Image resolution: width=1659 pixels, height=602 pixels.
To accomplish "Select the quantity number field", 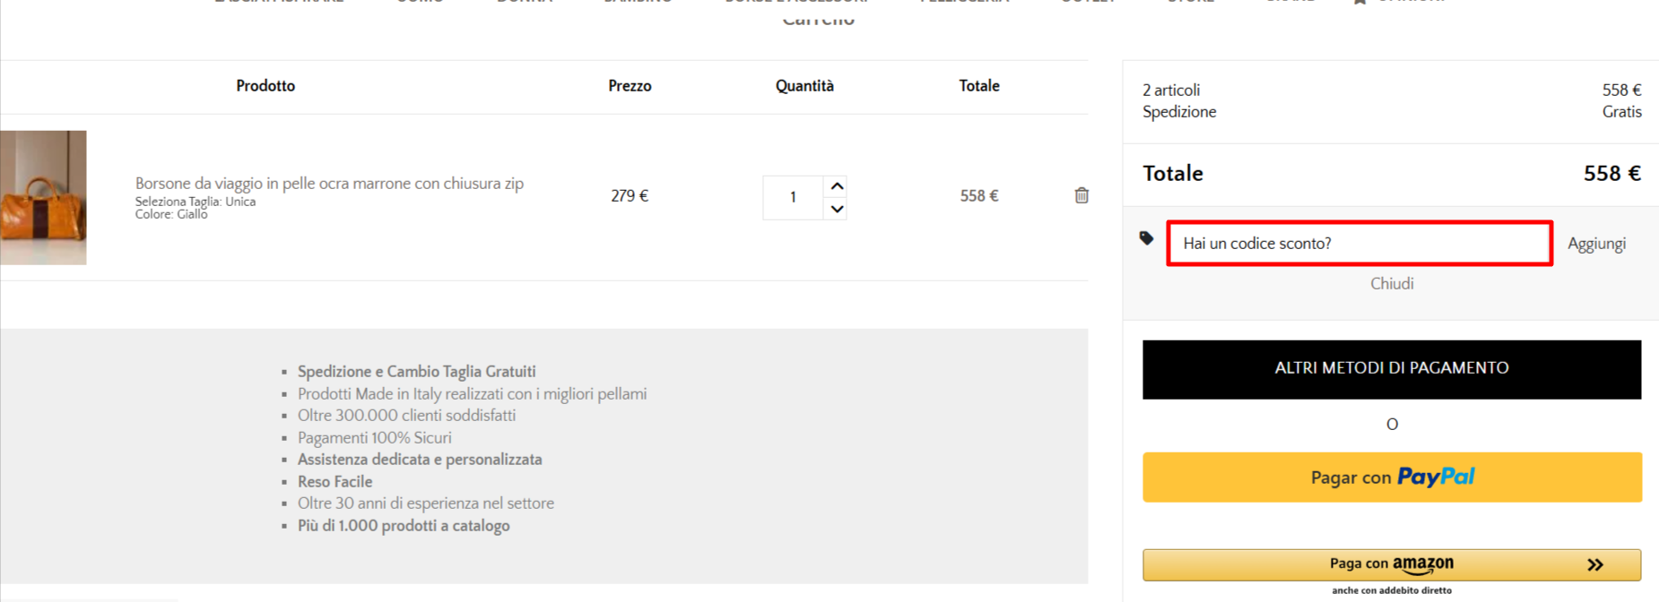I will [793, 197].
